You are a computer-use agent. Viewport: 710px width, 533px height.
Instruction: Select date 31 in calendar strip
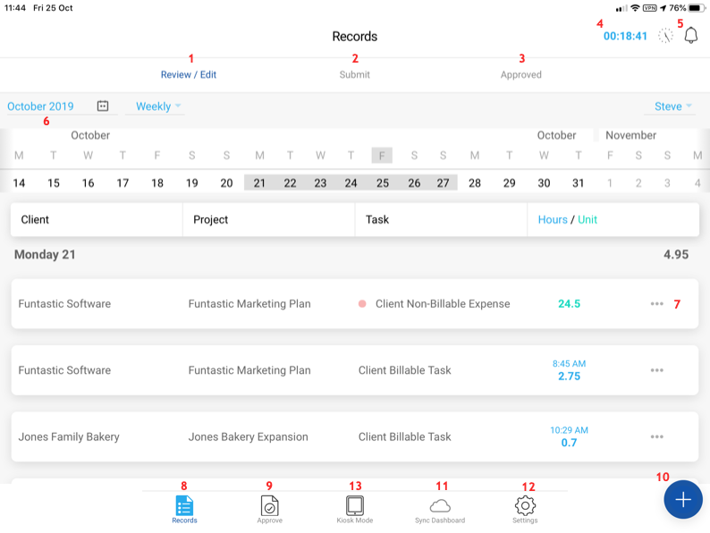[x=579, y=182]
